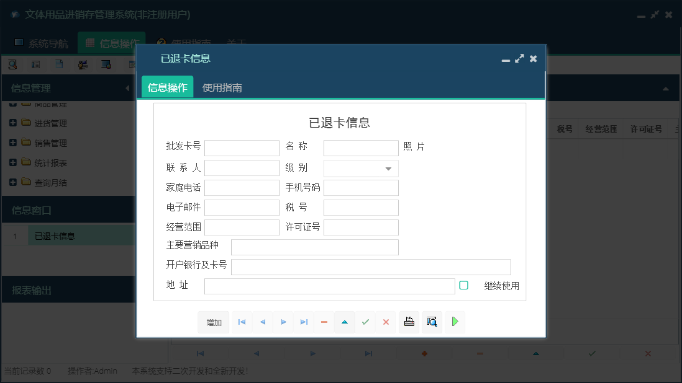Collapse the 信息管理 panel with its chevron
Viewport: 682px width, 383px height.
pyautogui.click(x=129, y=88)
